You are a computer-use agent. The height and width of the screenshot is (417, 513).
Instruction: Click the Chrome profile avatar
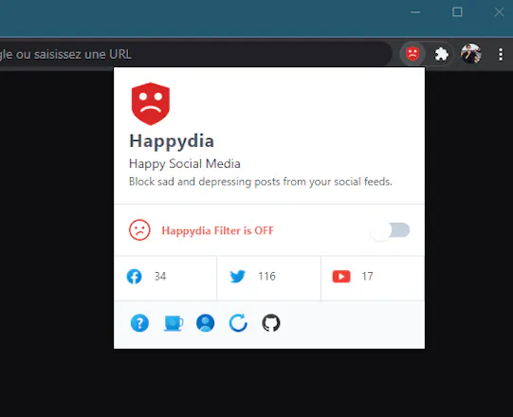(470, 53)
